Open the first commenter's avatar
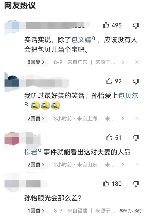The width and height of the screenshot is (146, 216). [x=12, y=26]
